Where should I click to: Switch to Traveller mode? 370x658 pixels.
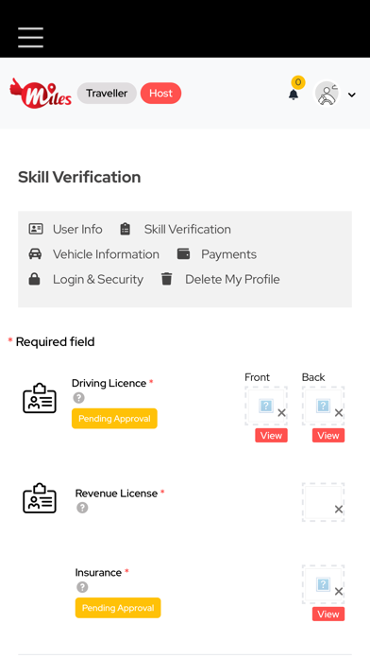107,94
